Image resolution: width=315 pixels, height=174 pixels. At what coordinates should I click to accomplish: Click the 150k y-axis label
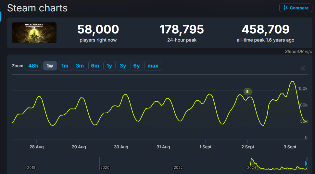tap(303, 88)
